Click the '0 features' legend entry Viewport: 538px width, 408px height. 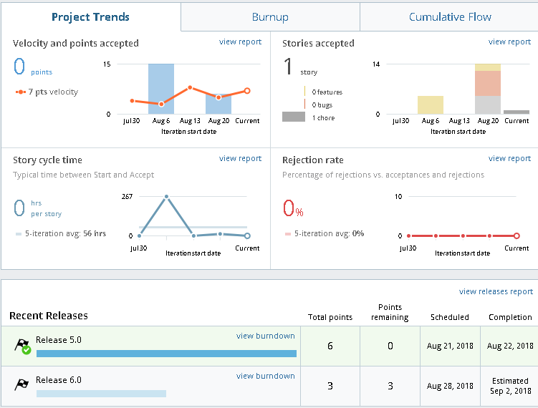[327, 92]
